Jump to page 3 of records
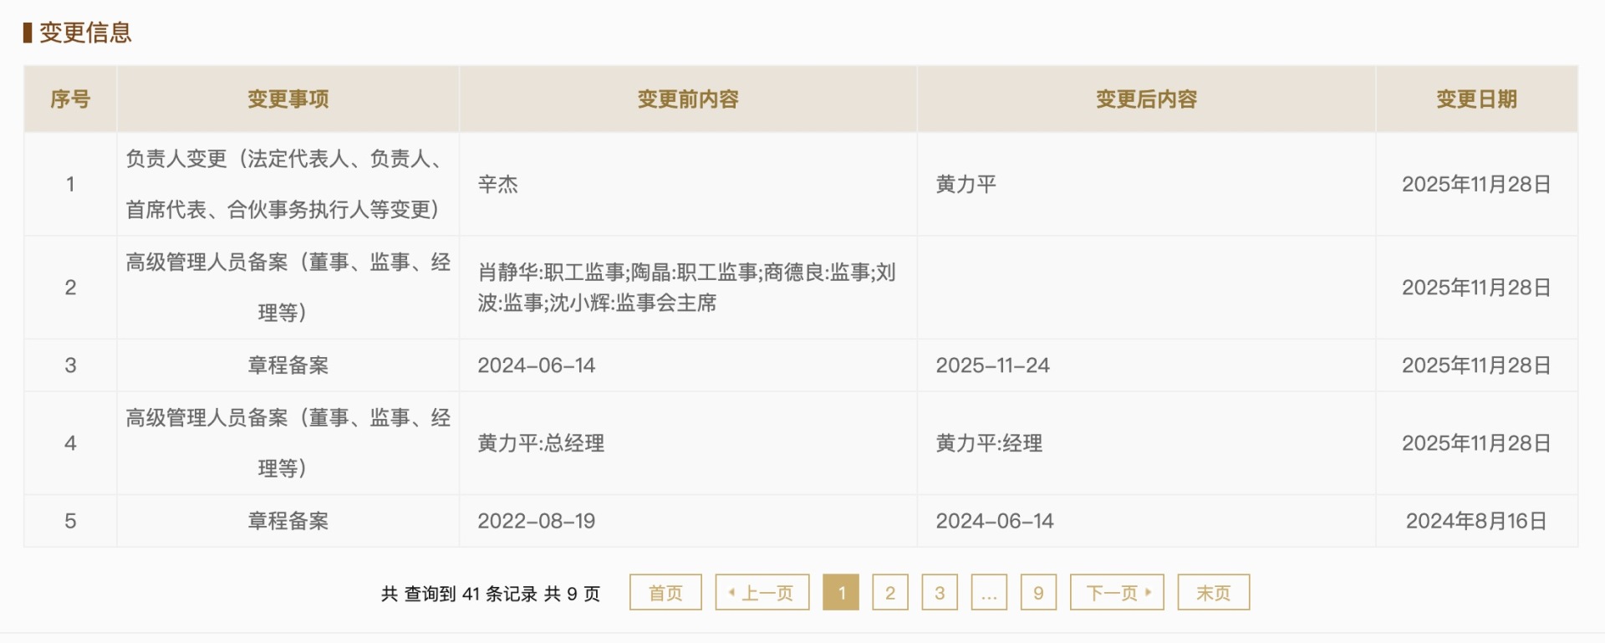 [x=940, y=592]
